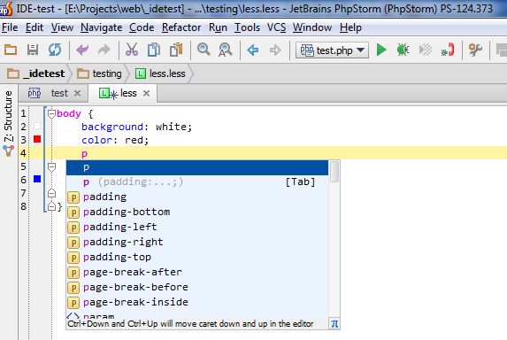Switch to the test editor tab

pos(54,94)
